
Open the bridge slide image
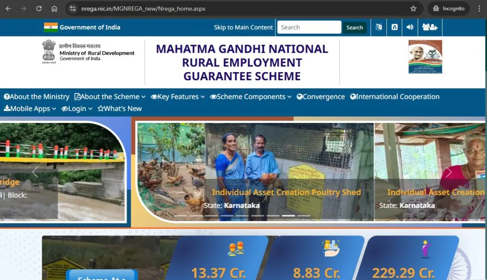tap(62, 171)
